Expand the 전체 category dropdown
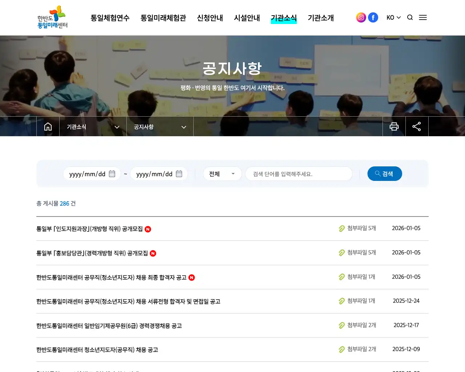Viewport: 465px width, 372px height. (x=222, y=174)
